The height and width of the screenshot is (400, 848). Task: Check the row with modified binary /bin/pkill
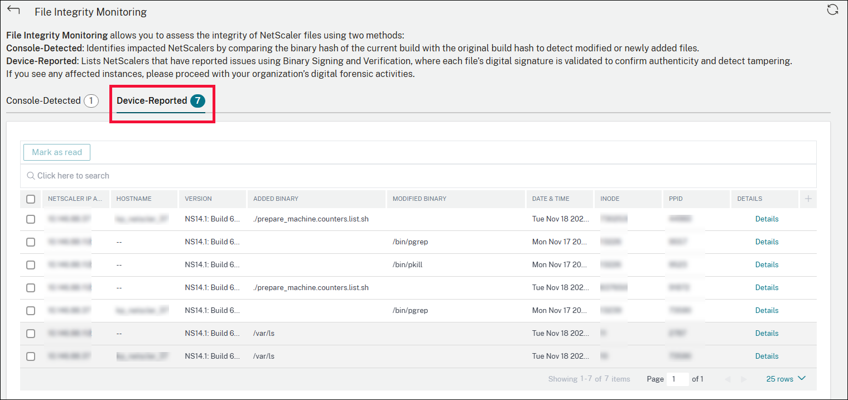coord(31,264)
